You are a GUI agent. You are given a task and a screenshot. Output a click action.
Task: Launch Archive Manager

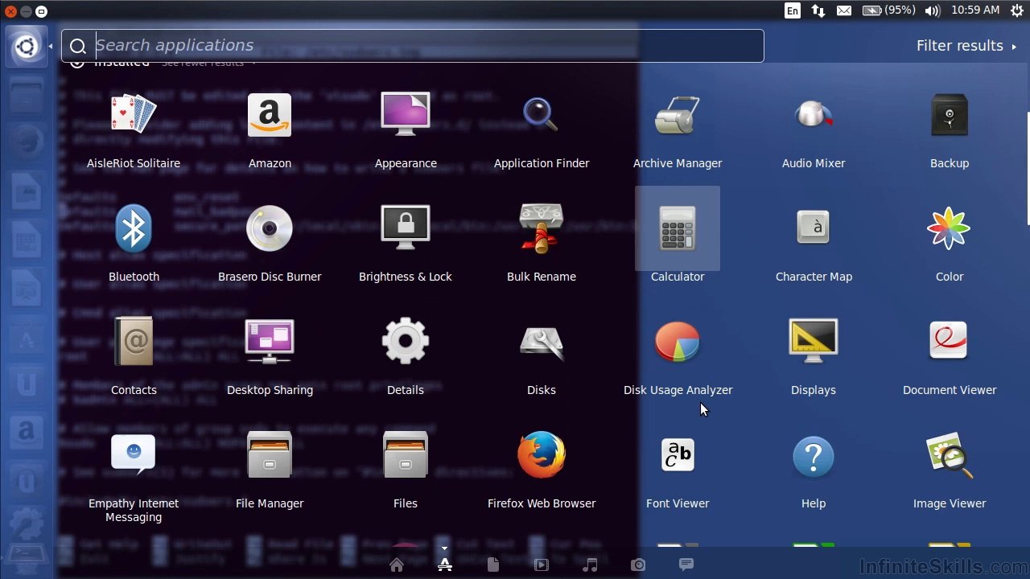678,129
